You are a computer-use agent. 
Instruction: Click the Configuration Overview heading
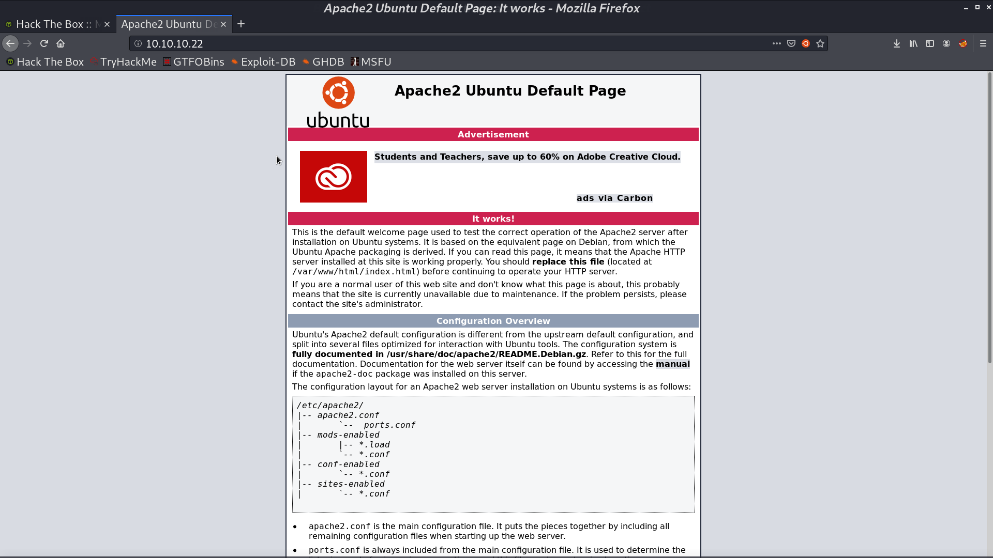click(493, 321)
